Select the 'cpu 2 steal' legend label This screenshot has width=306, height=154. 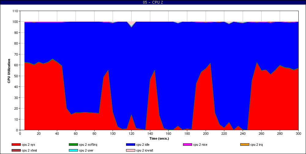point(29,151)
